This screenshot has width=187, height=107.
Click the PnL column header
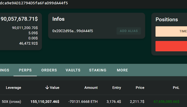(x=176, y=88)
